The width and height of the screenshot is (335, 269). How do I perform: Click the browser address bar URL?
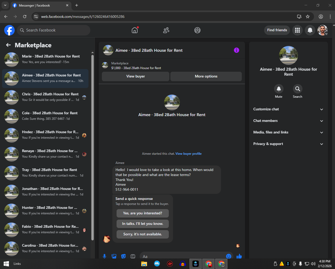click(83, 17)
